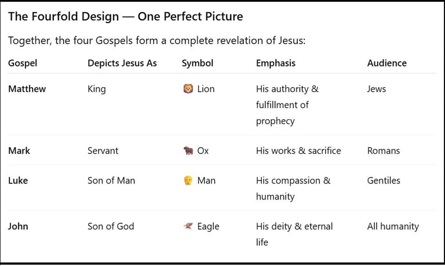The height and width of the screenshot is (266, 445).
Task: Click the Audience column header
Action: 387,63
